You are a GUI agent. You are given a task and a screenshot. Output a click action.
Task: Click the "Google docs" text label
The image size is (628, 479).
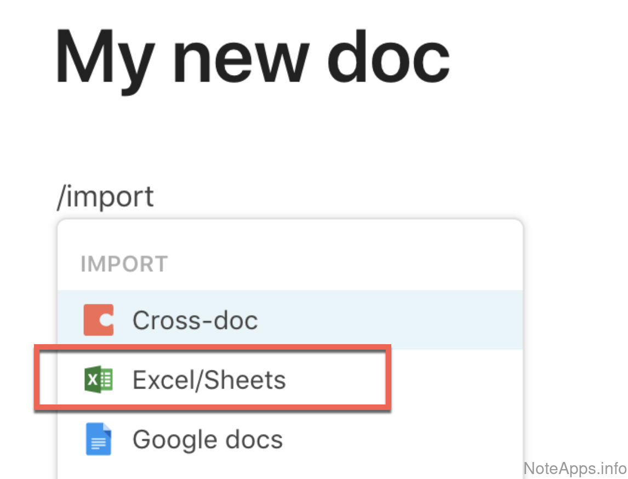coord(208,440)
